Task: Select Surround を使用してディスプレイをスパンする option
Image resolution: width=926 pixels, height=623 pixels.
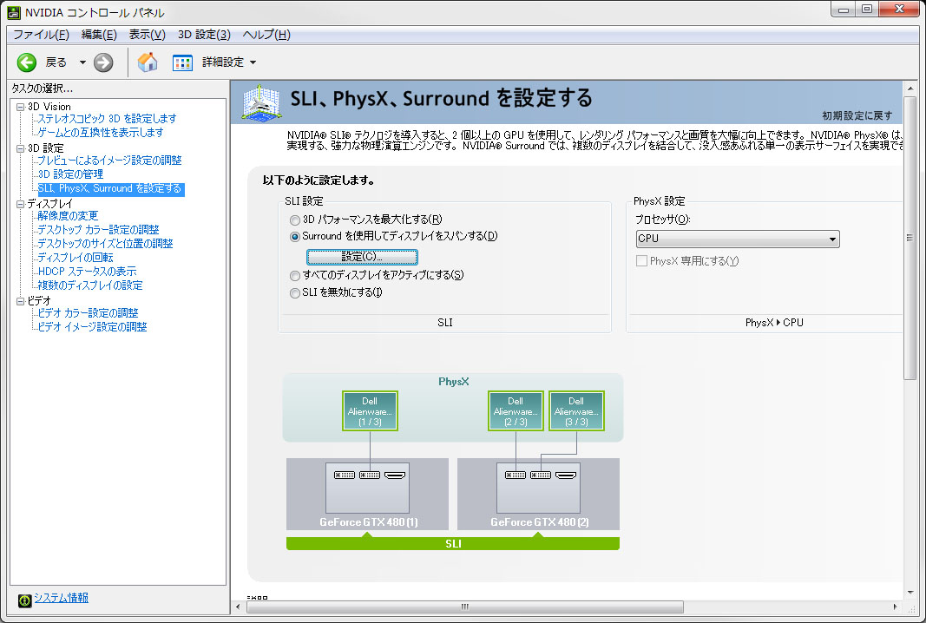Action: (x=295, y=237)
